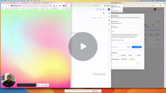
Task: Click the Learn more link
Action: point(94,18)
